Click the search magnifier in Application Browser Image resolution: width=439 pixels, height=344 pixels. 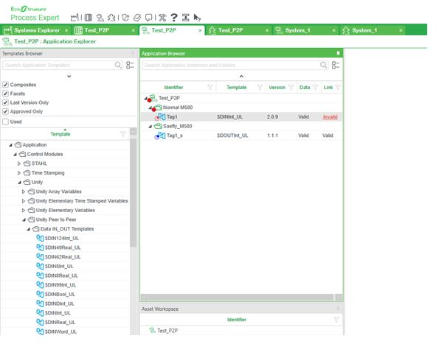click(x=323, y=65)
